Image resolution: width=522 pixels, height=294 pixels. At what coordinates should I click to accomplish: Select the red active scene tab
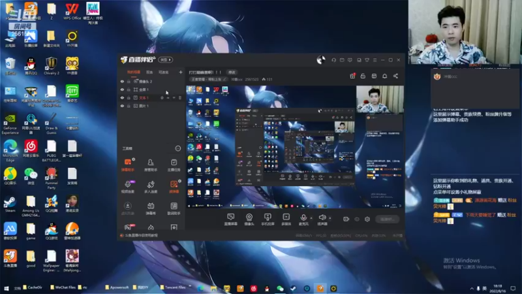[134, 72]
